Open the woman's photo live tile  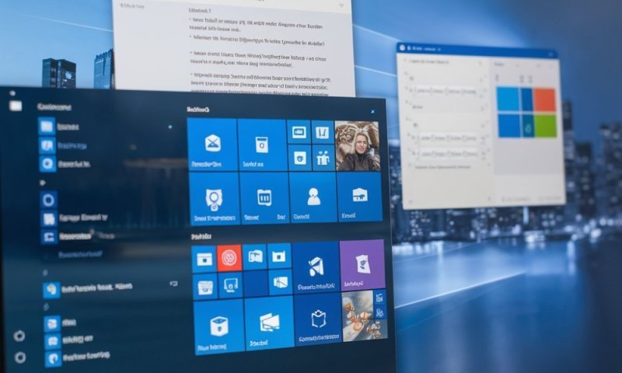pos(357,145)
